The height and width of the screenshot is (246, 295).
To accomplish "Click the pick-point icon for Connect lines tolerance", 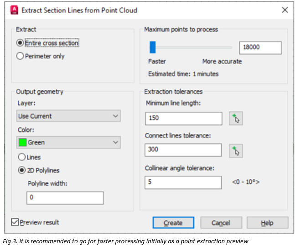I will point(236,151).
